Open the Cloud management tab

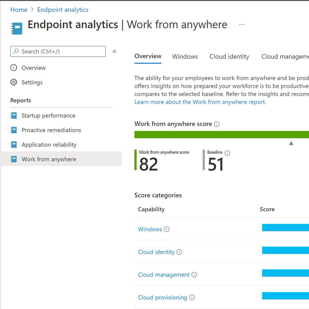click(x=284, y=56)
